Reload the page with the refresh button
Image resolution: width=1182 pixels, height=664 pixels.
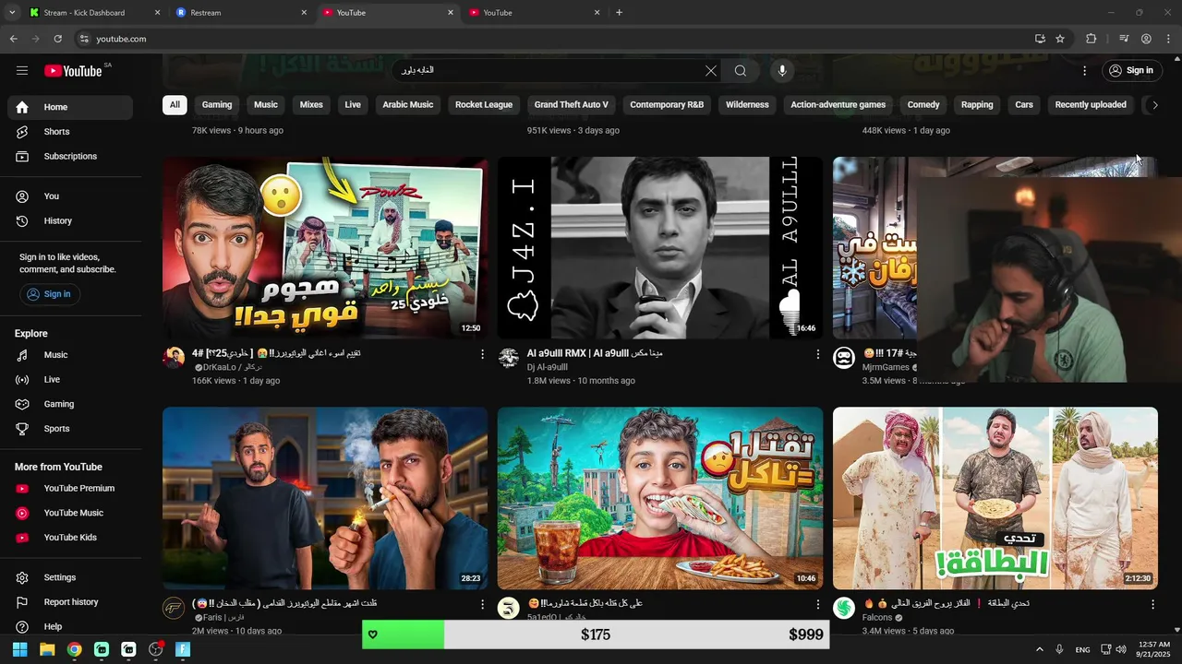tap(57, 39)
